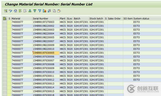Click ESTO status in row 154B90197030012
Image resolution: width=161 pixels, height=96 pixels.
(137, 80)
